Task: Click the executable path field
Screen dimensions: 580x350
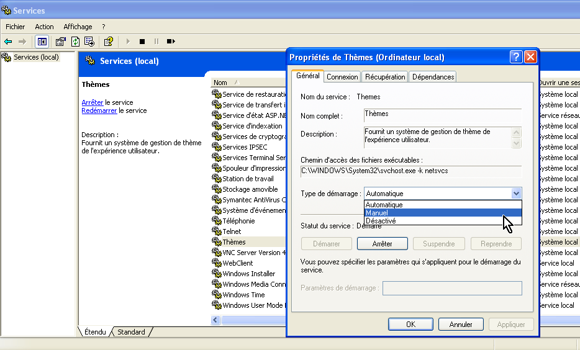Action: coord(411,171)
